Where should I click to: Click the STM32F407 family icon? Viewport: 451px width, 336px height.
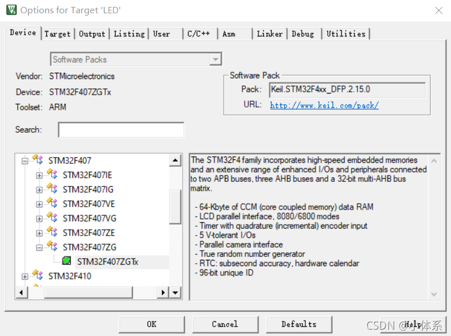pyautogui.click(x=38, y=159)
